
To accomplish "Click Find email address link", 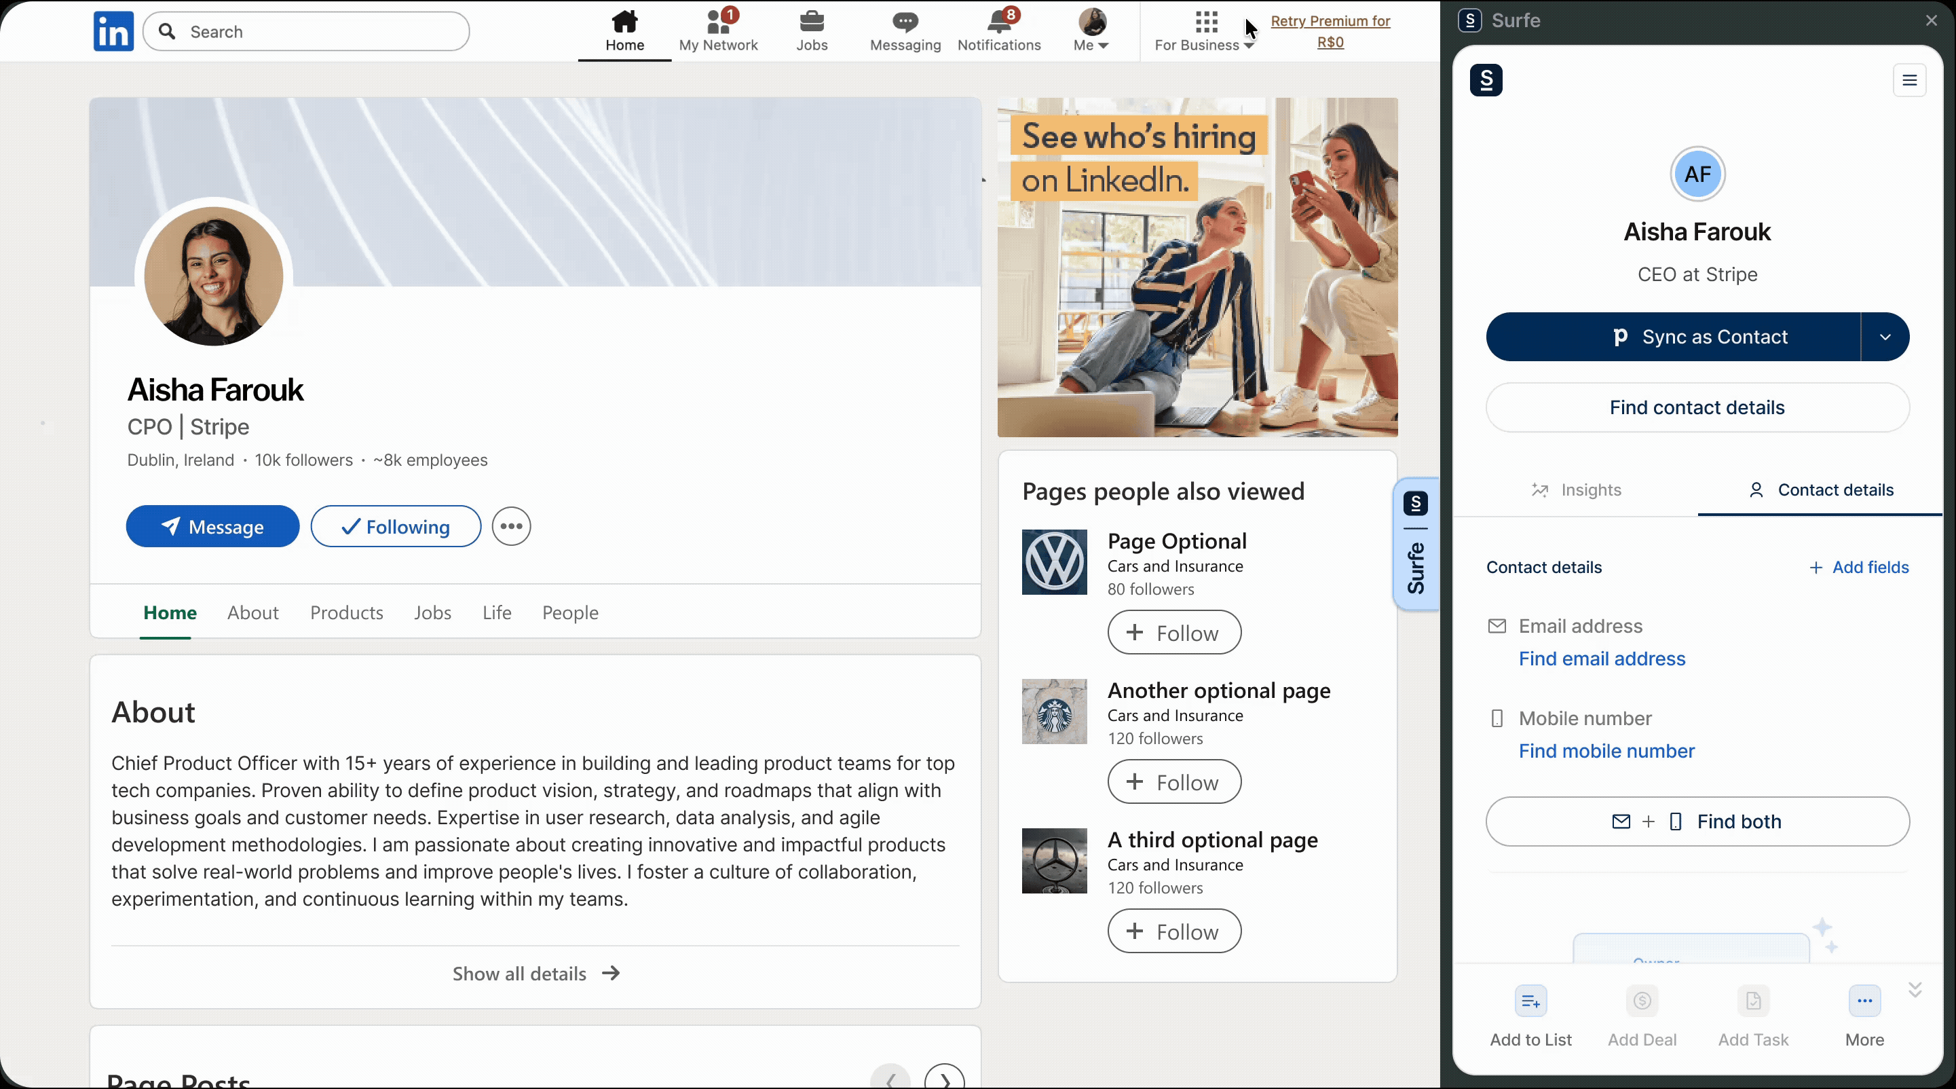I will (x=1602, y=659).
